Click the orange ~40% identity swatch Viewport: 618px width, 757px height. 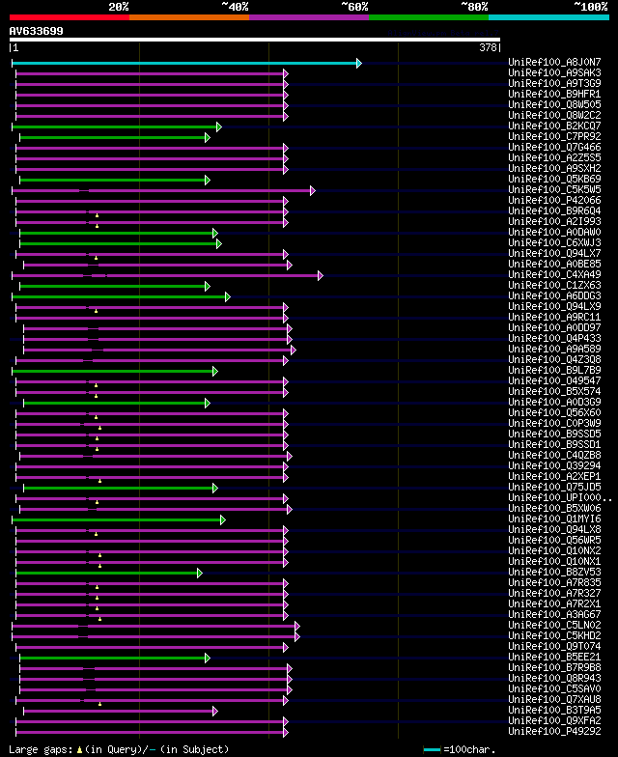click(189, 17)
